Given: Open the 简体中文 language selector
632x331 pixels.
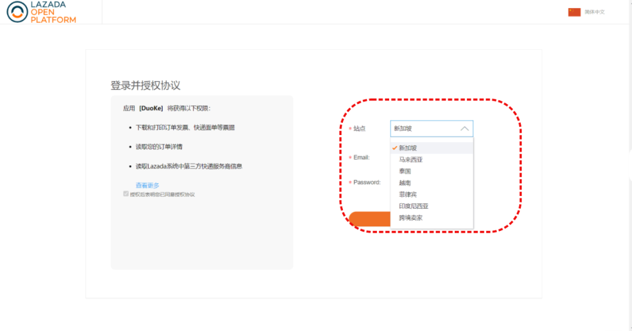Looking at the screenshot, I should coord(595,12).
